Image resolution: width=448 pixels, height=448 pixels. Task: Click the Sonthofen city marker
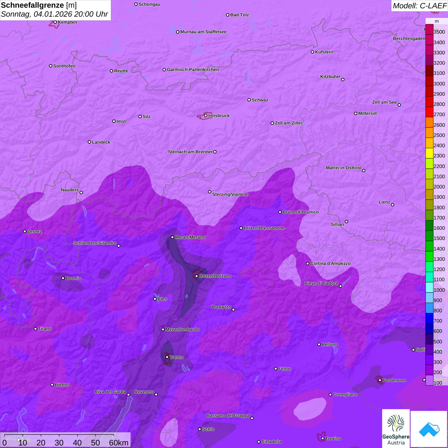pyautogui.click(x=51, y=66)
